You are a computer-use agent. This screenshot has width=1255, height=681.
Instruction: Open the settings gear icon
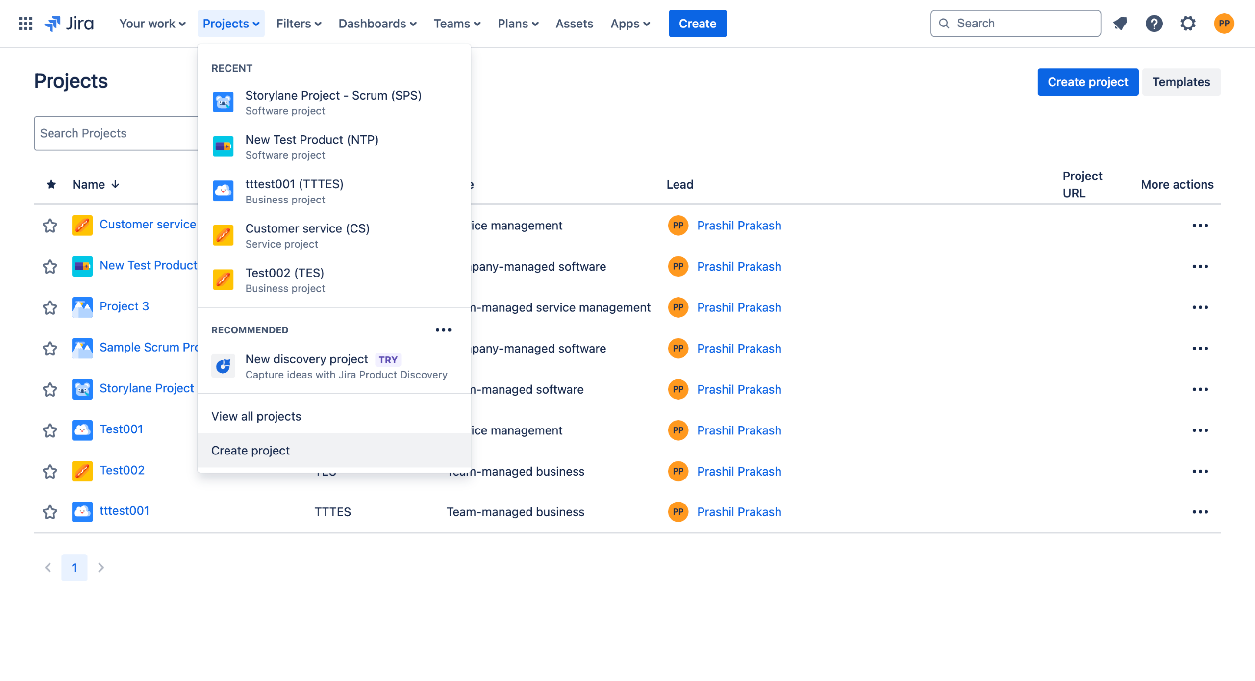coord(1188,24)
